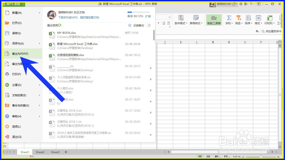Click the 打开(O) folder icon
This screenshot has width=285, height=160.
point(7,23)
